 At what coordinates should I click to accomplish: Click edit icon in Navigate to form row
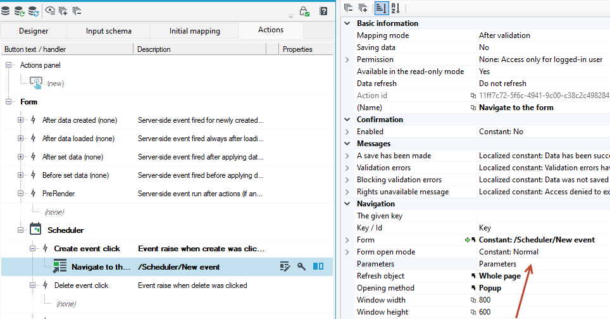[285, 266]
